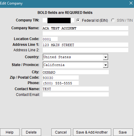
Task: Click the Phone number field
Action: 61,83
